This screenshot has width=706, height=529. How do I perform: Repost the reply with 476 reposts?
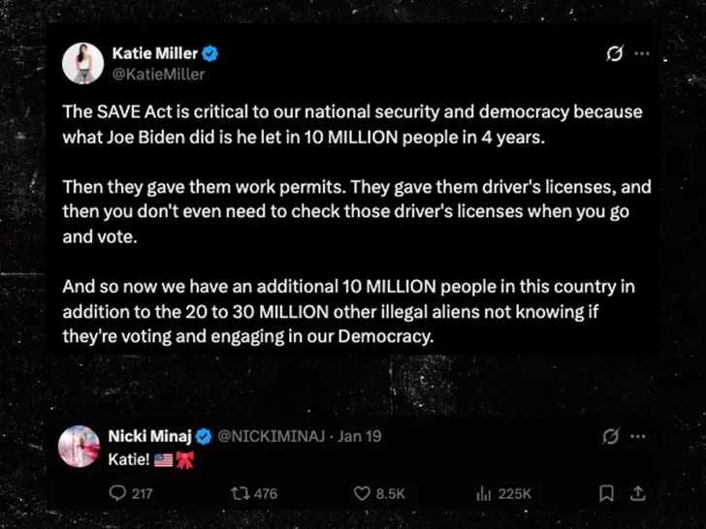[237, 493]
